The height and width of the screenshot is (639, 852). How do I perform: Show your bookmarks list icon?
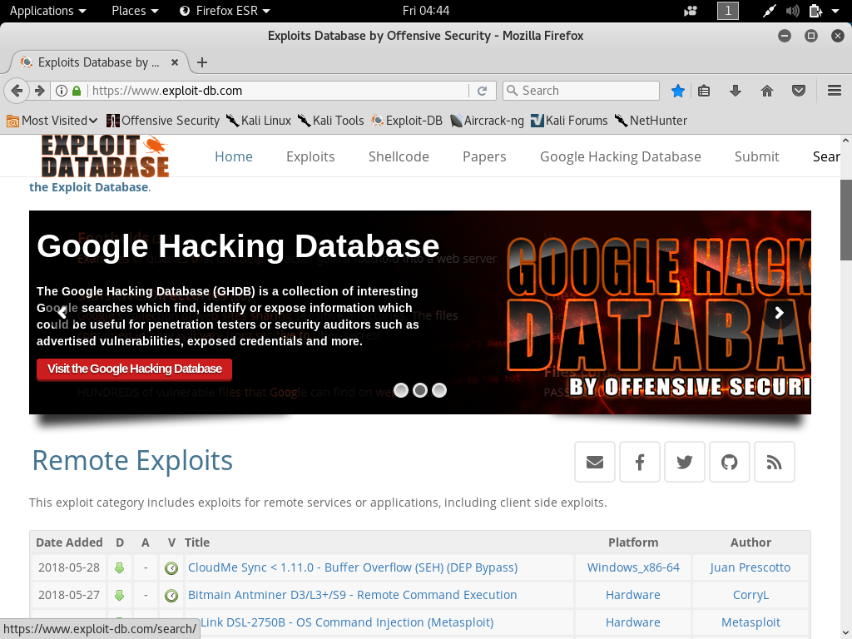(704, 91)
